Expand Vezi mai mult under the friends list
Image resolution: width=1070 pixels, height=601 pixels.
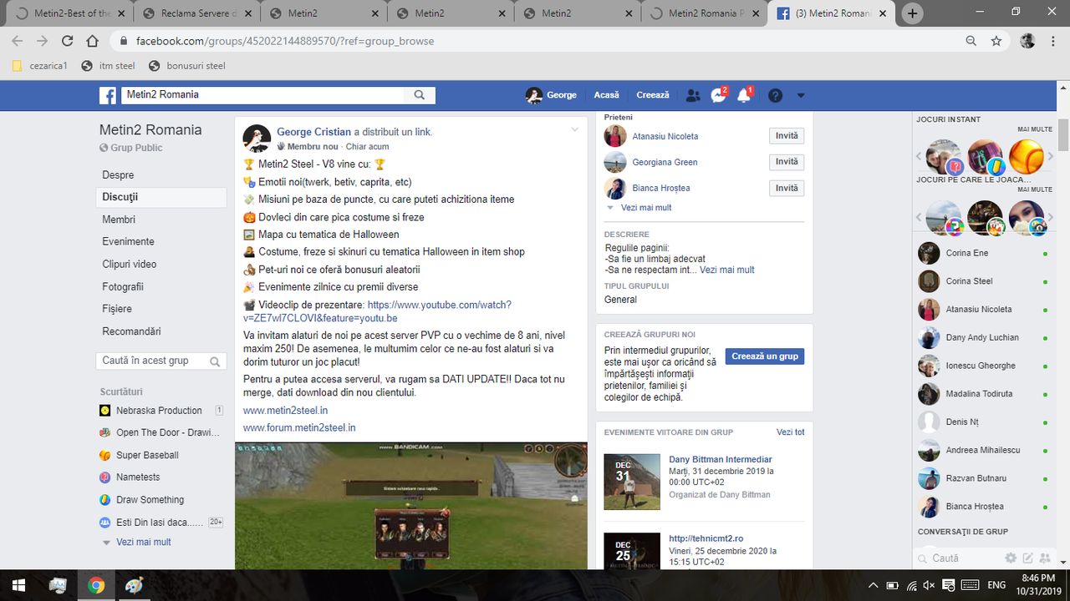coord(645,208)
